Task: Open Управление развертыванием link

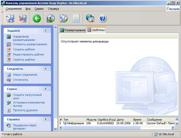Action: pos(24,38)
